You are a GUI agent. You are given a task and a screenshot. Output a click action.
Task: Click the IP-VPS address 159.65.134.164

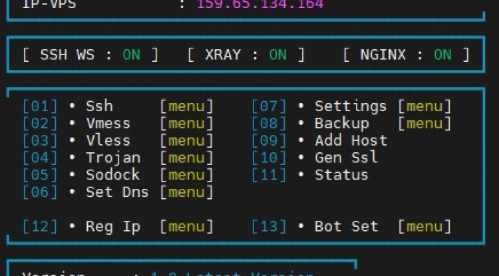coord(260,5)
